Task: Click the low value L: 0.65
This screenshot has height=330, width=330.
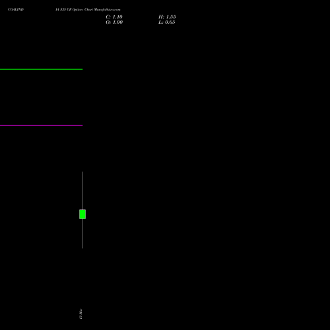Action: point(167,22)
